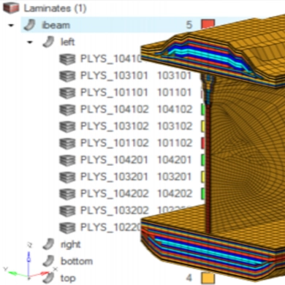
Task: Click the 101101 ID value
Action: point(174,93)
